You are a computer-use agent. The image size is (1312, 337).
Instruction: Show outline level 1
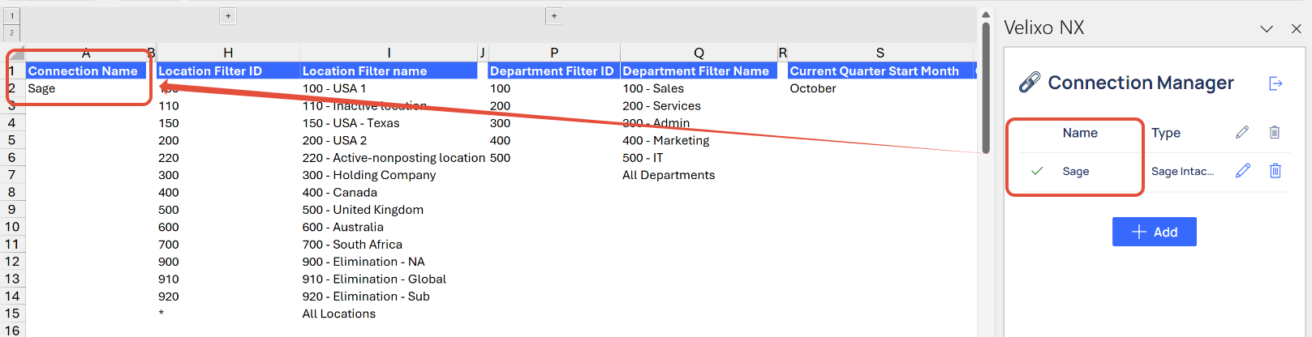tap(12, 15)
